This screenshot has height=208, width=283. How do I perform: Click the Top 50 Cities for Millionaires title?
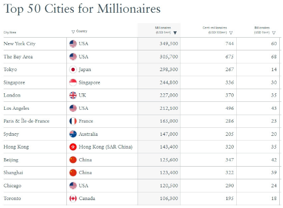[x=82, y=8]
